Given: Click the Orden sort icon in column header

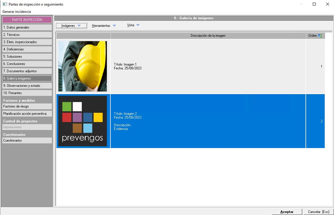Looking at the screenshot, I should (x=320, y=36).
